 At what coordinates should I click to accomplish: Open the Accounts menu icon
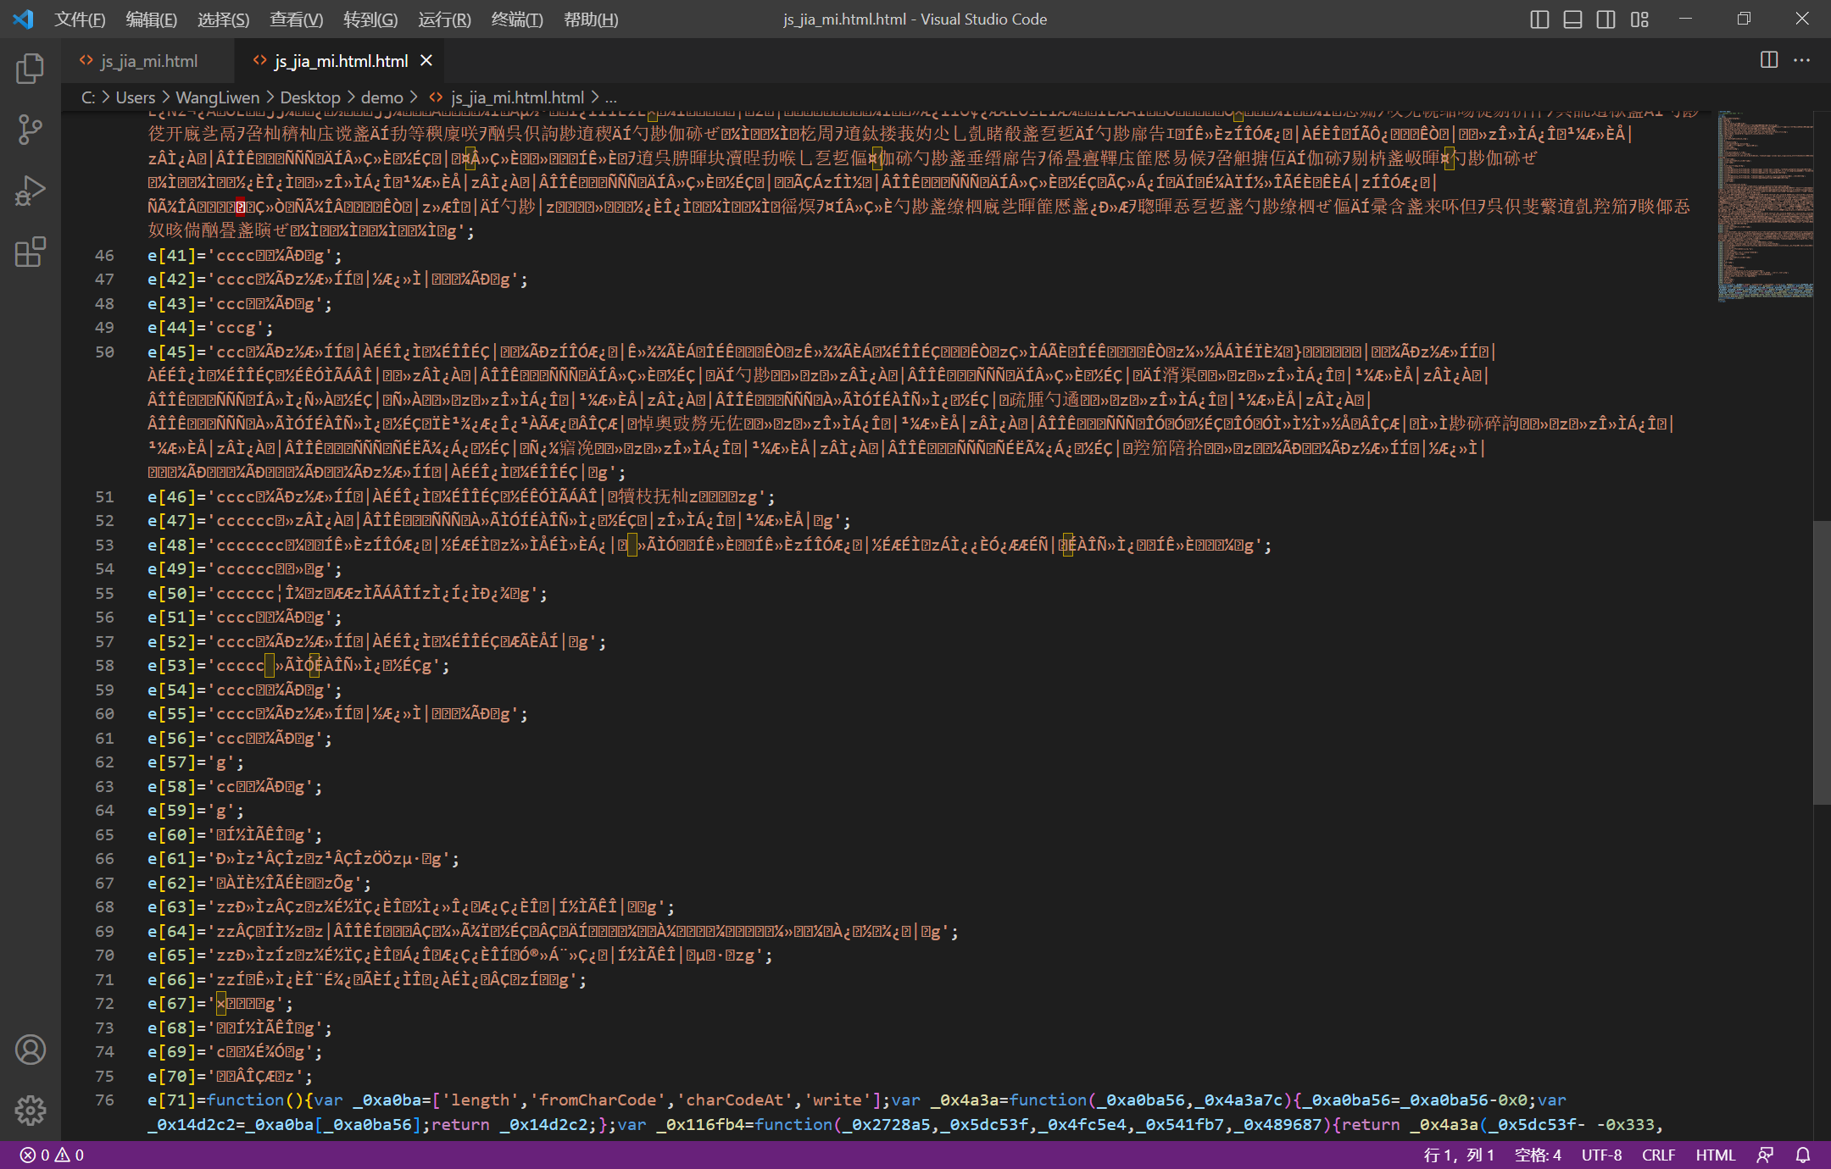click(x=31, y=1050)
